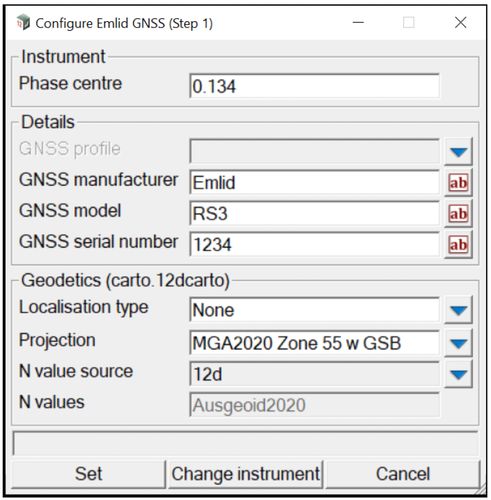The image size is (491, 500).
Task: Click the N values label
Action: point(52,402)
